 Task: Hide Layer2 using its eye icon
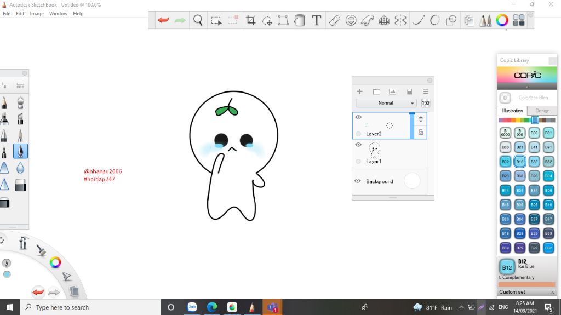pos(358,117)
